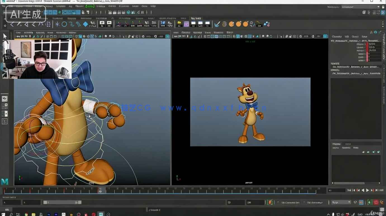Open the Shading menu of the right viewport
The width and height of the screenshot is (386, 216).
coord(186,33)
